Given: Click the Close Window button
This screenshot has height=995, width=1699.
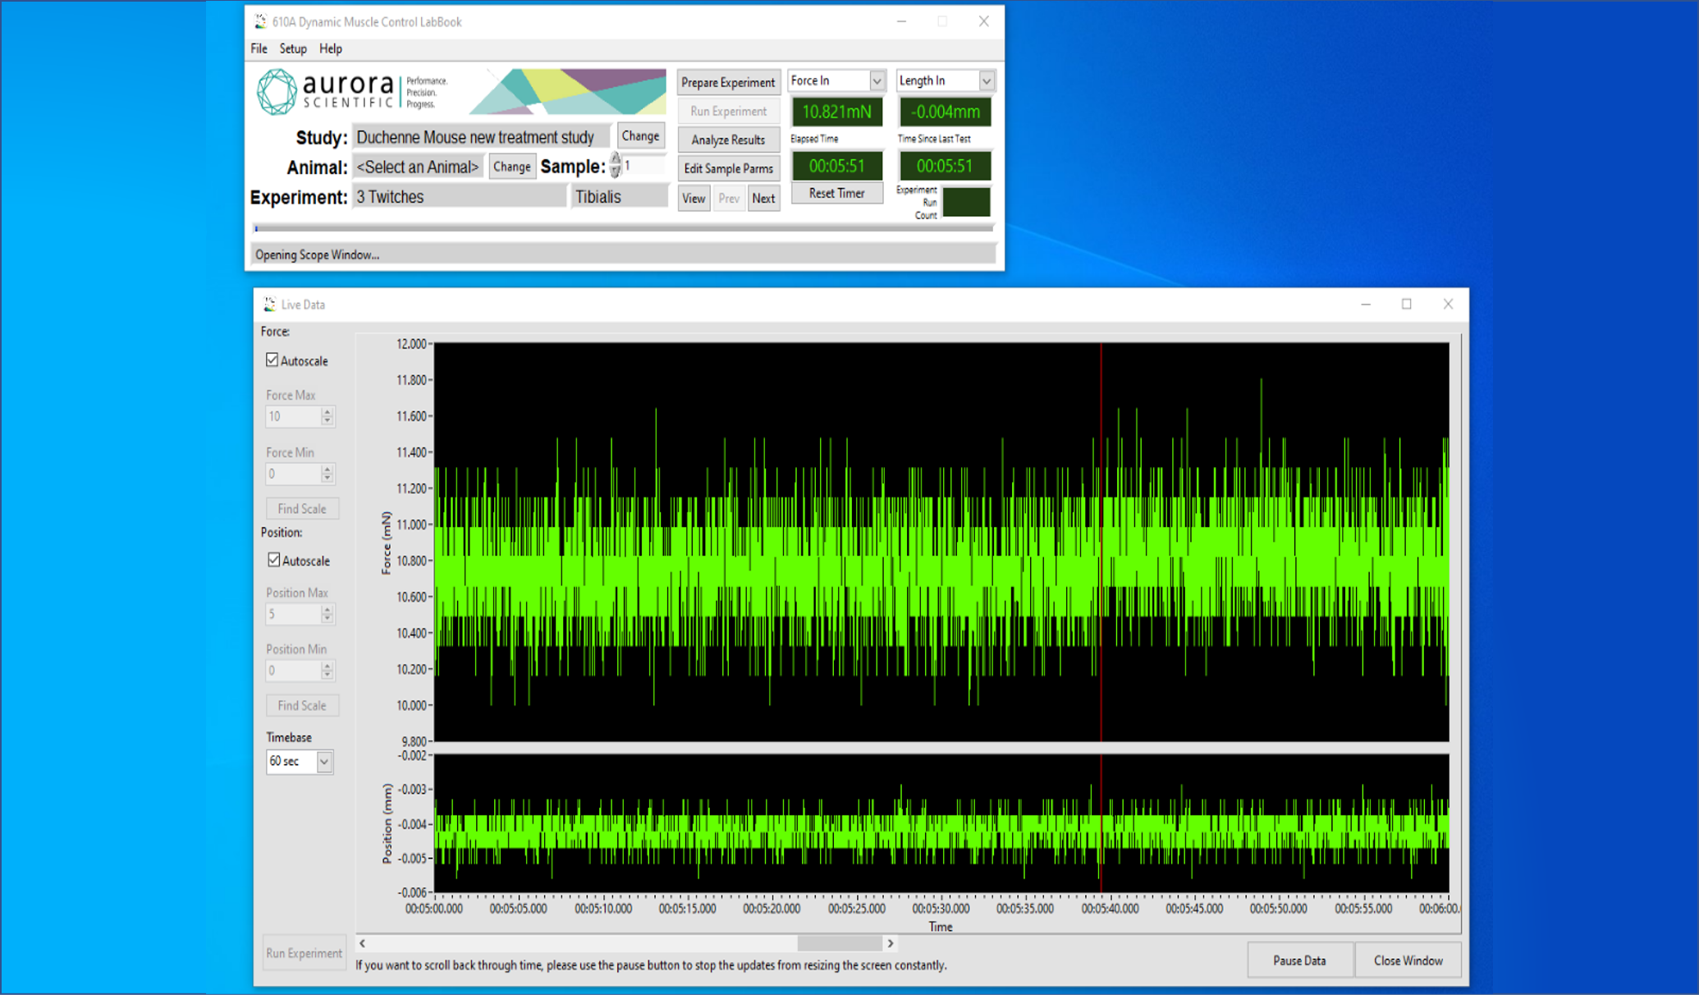Looking at the screenshot, I should click(x=1408, y=961).
